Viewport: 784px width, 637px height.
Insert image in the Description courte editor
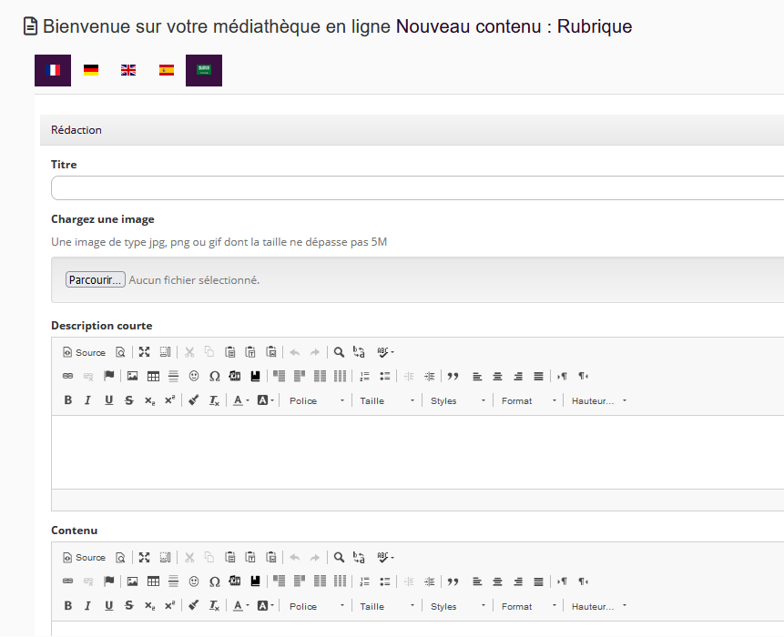point(132,377)
